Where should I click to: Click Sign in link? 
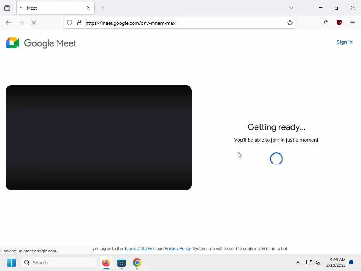pyautogui.click(x=344, y=42)
